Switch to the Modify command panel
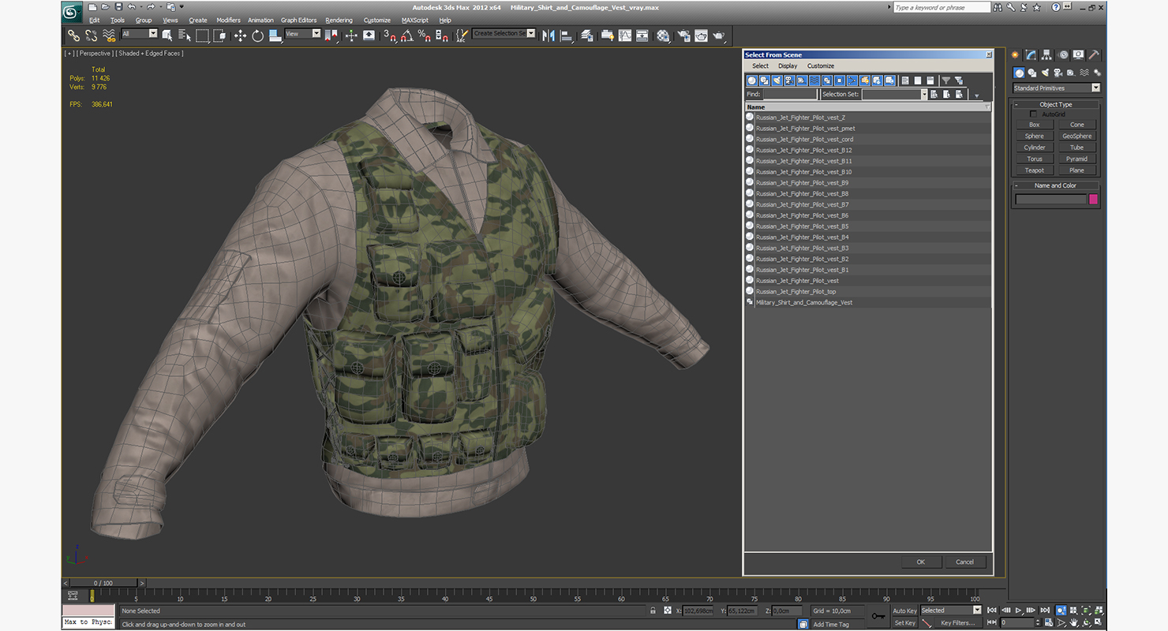Screen dimensions: 1168x631 [1031, 55]
